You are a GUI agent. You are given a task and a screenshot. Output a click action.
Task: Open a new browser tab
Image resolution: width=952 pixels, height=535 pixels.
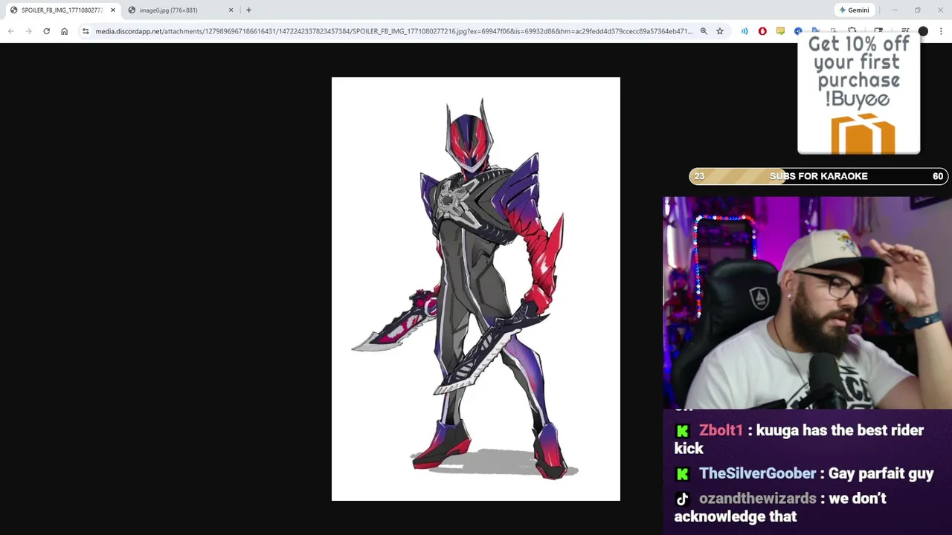(248, 10)
